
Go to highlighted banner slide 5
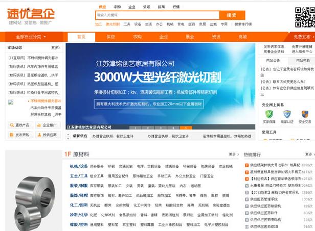click(186, 128)
